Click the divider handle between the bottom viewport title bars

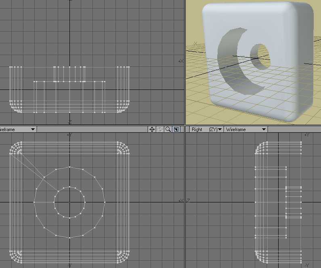click(185, 130)
